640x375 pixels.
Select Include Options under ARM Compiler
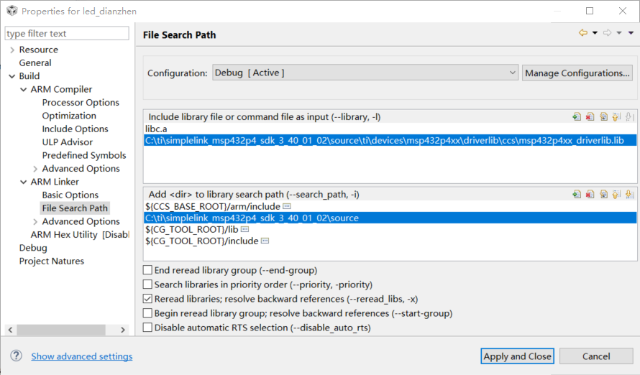tap(75, 129)
